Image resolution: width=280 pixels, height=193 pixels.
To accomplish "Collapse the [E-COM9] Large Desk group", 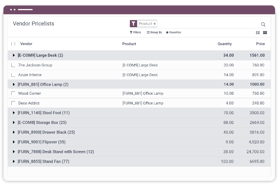I will click(x=14, y=55).
